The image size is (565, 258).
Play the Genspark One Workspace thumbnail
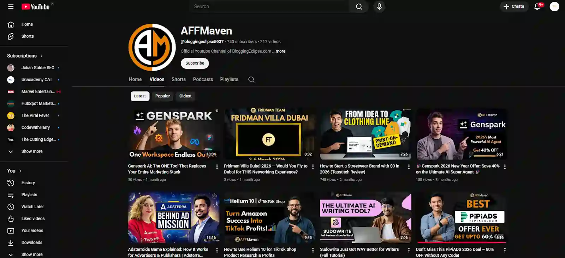pyautogui.click(x=174, y=134)
